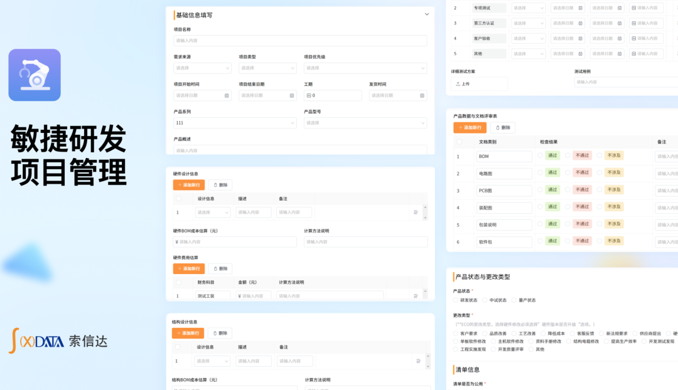Select 通过 radio for BOM row
This screenshot has height=390, width=678.
[540, 155]
